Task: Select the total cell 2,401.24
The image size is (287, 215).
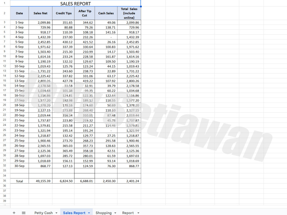Action: point(129,181)
